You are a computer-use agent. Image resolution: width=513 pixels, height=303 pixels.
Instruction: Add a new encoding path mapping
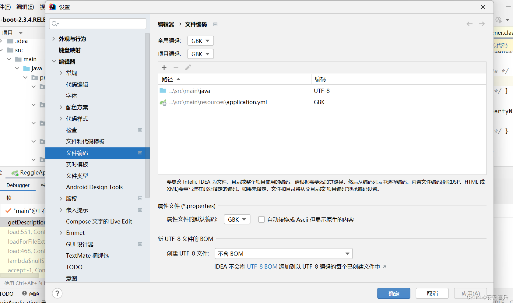click(164, 68)
